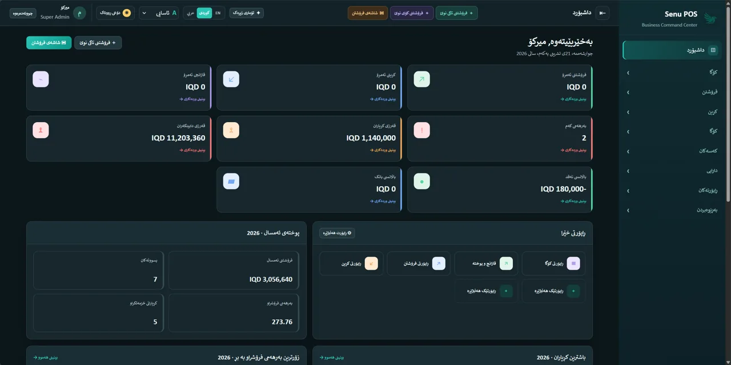
Task: Click the IQD 11,203,360 supplier debt value
Action: coord(178,138)
